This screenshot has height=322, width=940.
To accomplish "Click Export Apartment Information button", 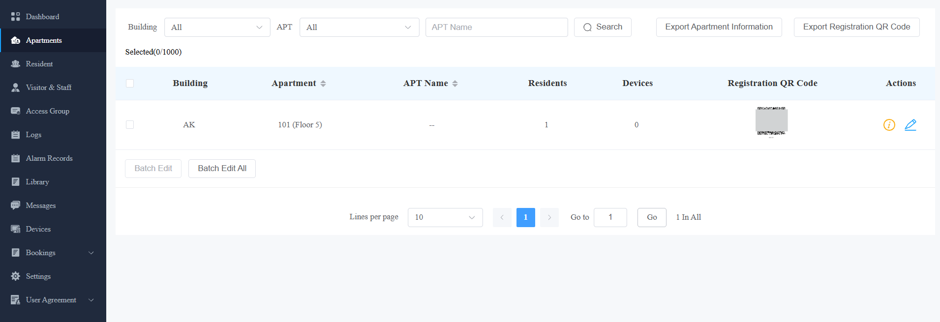I will (x=719, y=27).
